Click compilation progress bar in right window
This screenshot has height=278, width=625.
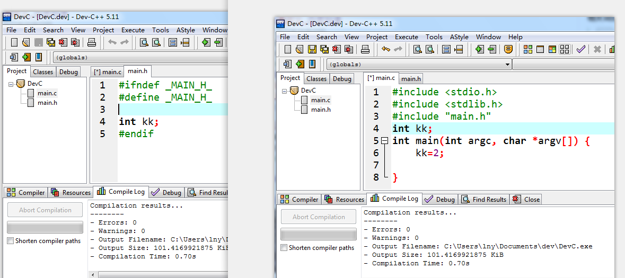tap(319, 234)
